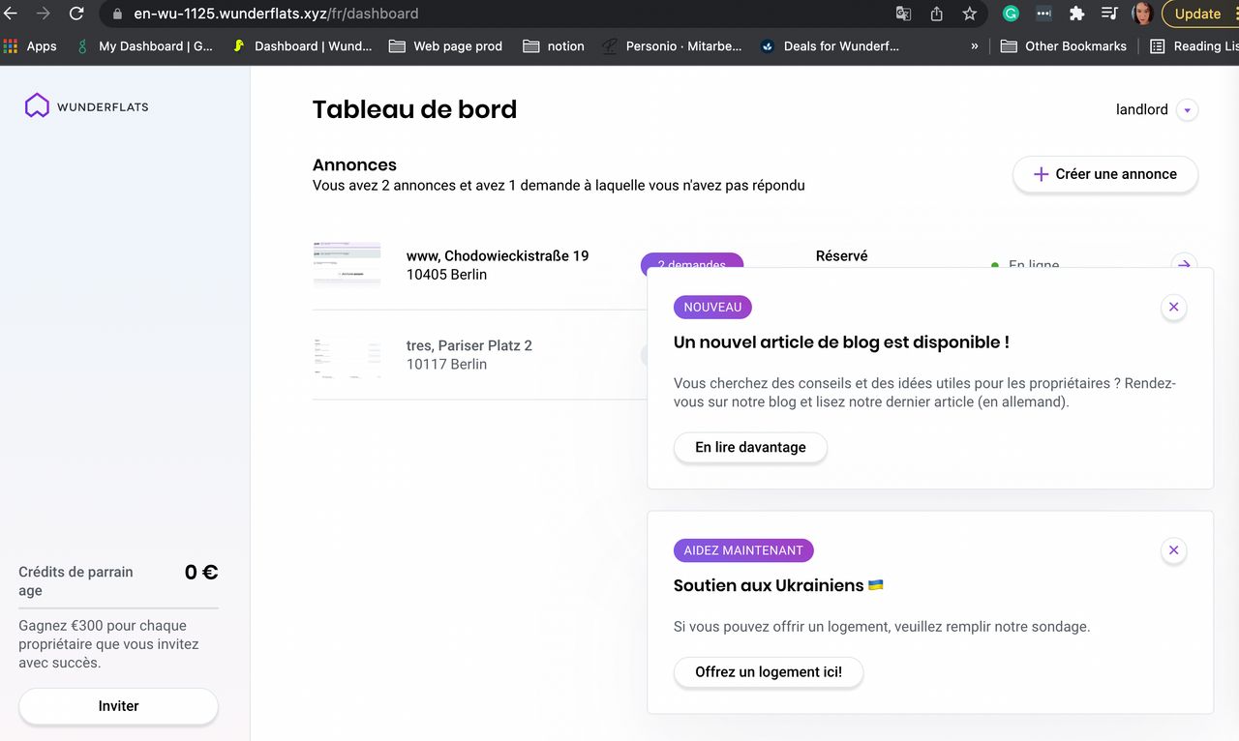Reload the page with the refresh icon

pyautogui.click(x=76, y=14)
